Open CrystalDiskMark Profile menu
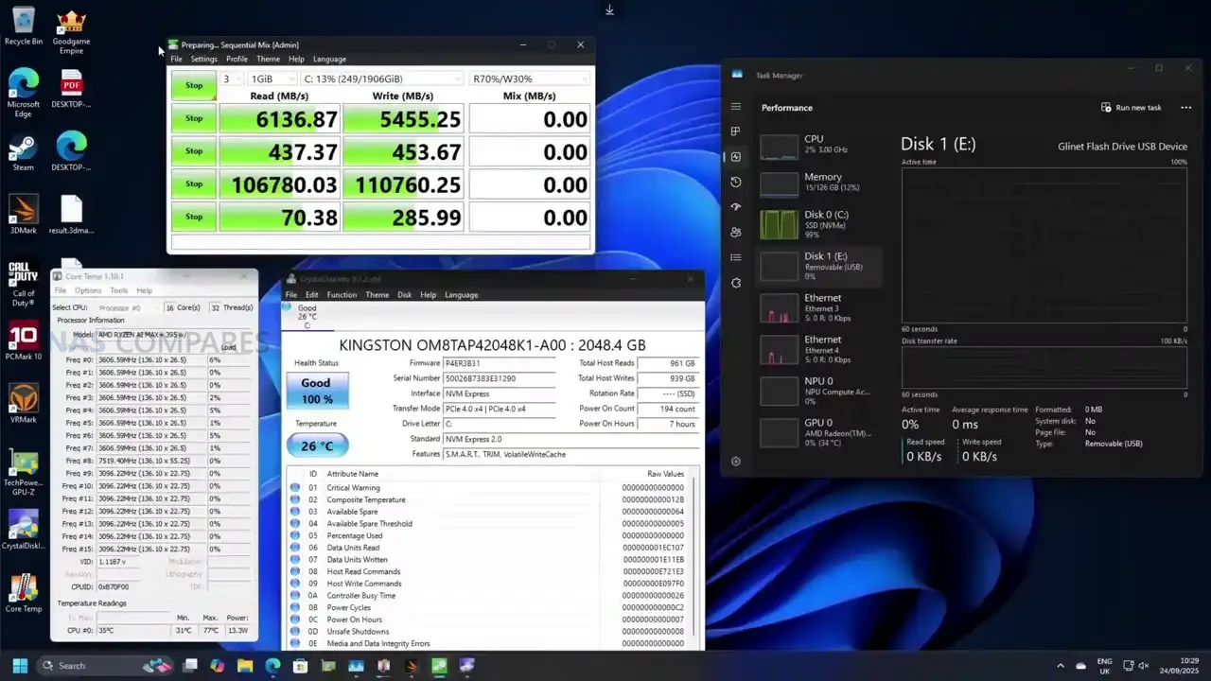Image resolution: width=1211 pixels, height=681 pixels. [237, 59]
